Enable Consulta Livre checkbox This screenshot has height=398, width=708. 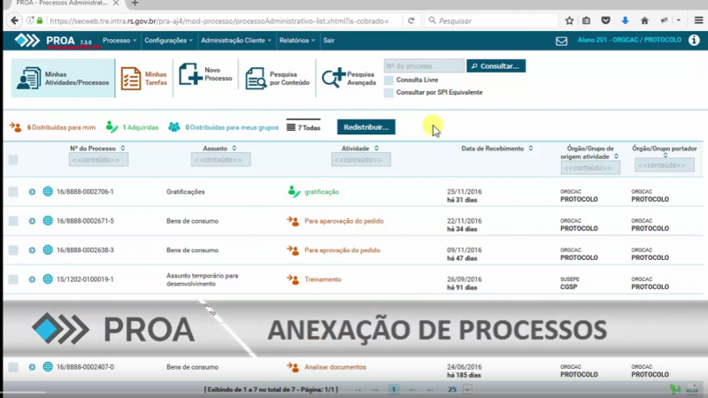pos(389,80)
